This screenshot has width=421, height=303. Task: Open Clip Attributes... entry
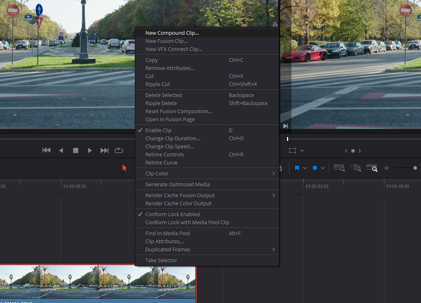[x=207, y=242]
